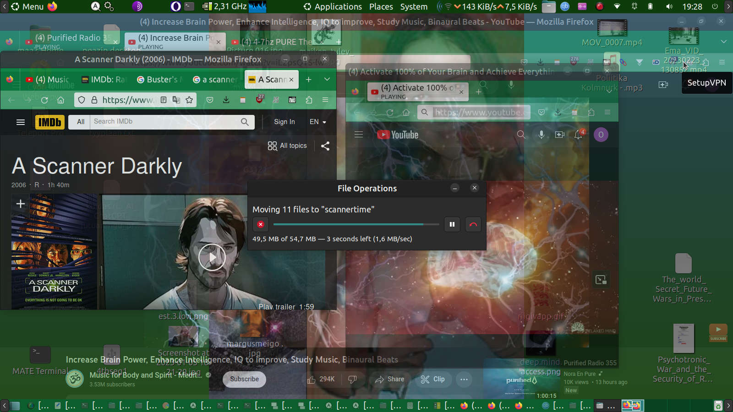Open the MATE Menu in top panel
Screen dimensions: 733x412
[27, 6]
